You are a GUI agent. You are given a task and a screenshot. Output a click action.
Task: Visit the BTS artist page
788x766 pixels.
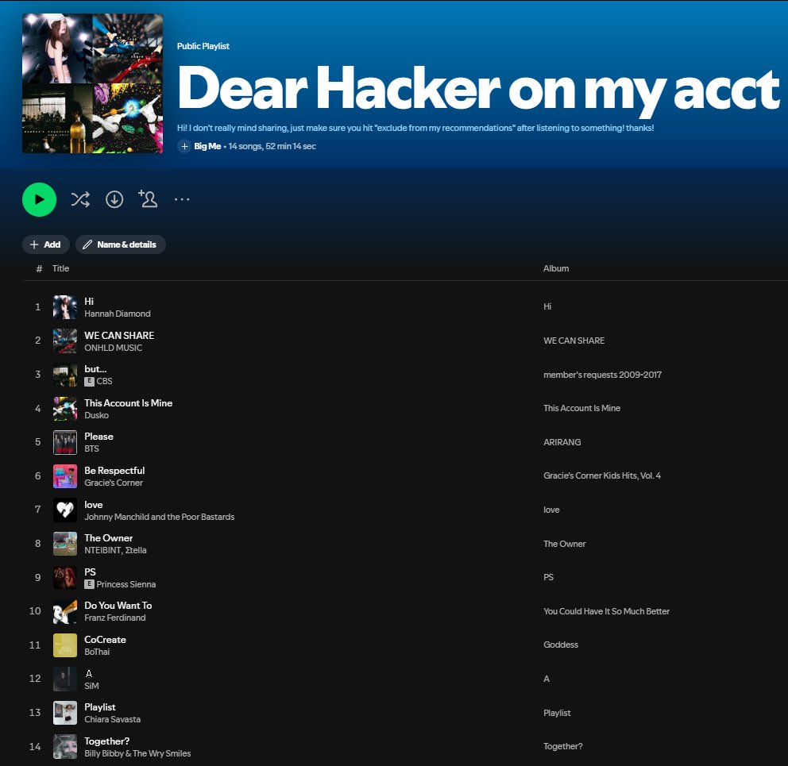[x=91, y=448]
